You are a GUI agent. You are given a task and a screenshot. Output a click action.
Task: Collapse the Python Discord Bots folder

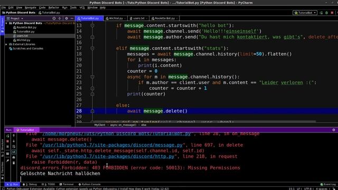(x=6, y=23)
